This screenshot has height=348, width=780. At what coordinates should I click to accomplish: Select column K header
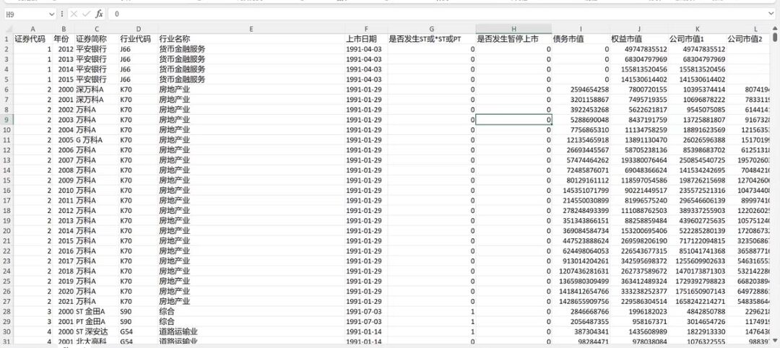(698, 28)
